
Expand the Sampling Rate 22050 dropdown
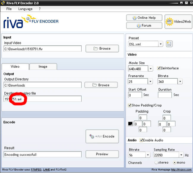click(181, 155)
